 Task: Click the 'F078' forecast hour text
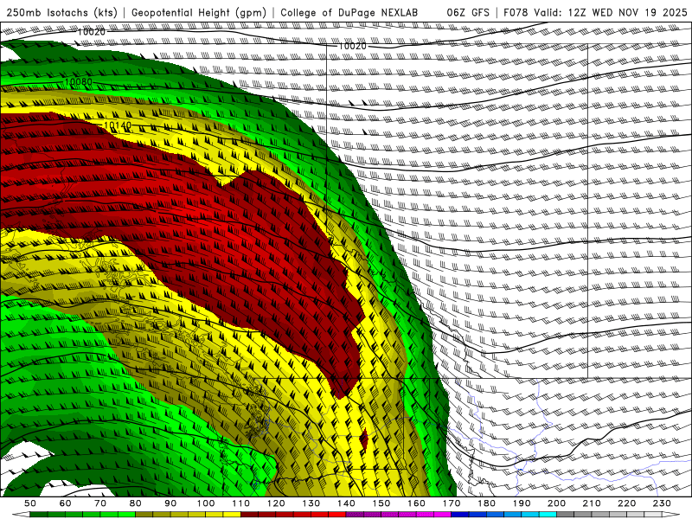point(516,12)
